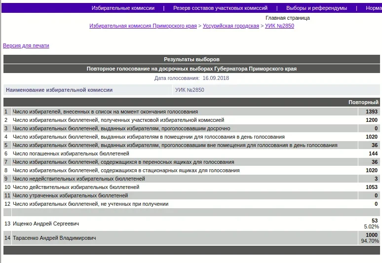Viewport: 382px width, 263px height.
Task: Open Избирательная комиссия Приморского края breadcrumb link
Action: (143, 26)
